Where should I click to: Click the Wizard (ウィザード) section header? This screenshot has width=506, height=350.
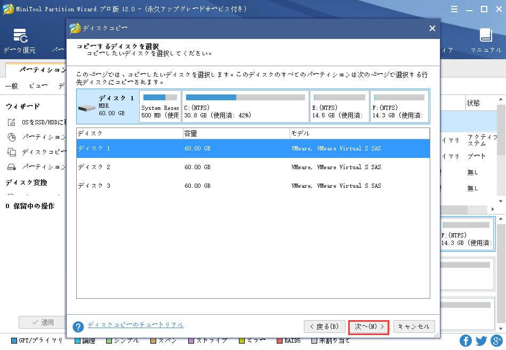(x=22, y=106)
